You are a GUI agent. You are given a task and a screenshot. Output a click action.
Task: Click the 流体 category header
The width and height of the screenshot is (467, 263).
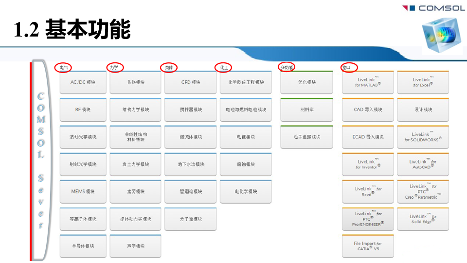tap(169, 68)
